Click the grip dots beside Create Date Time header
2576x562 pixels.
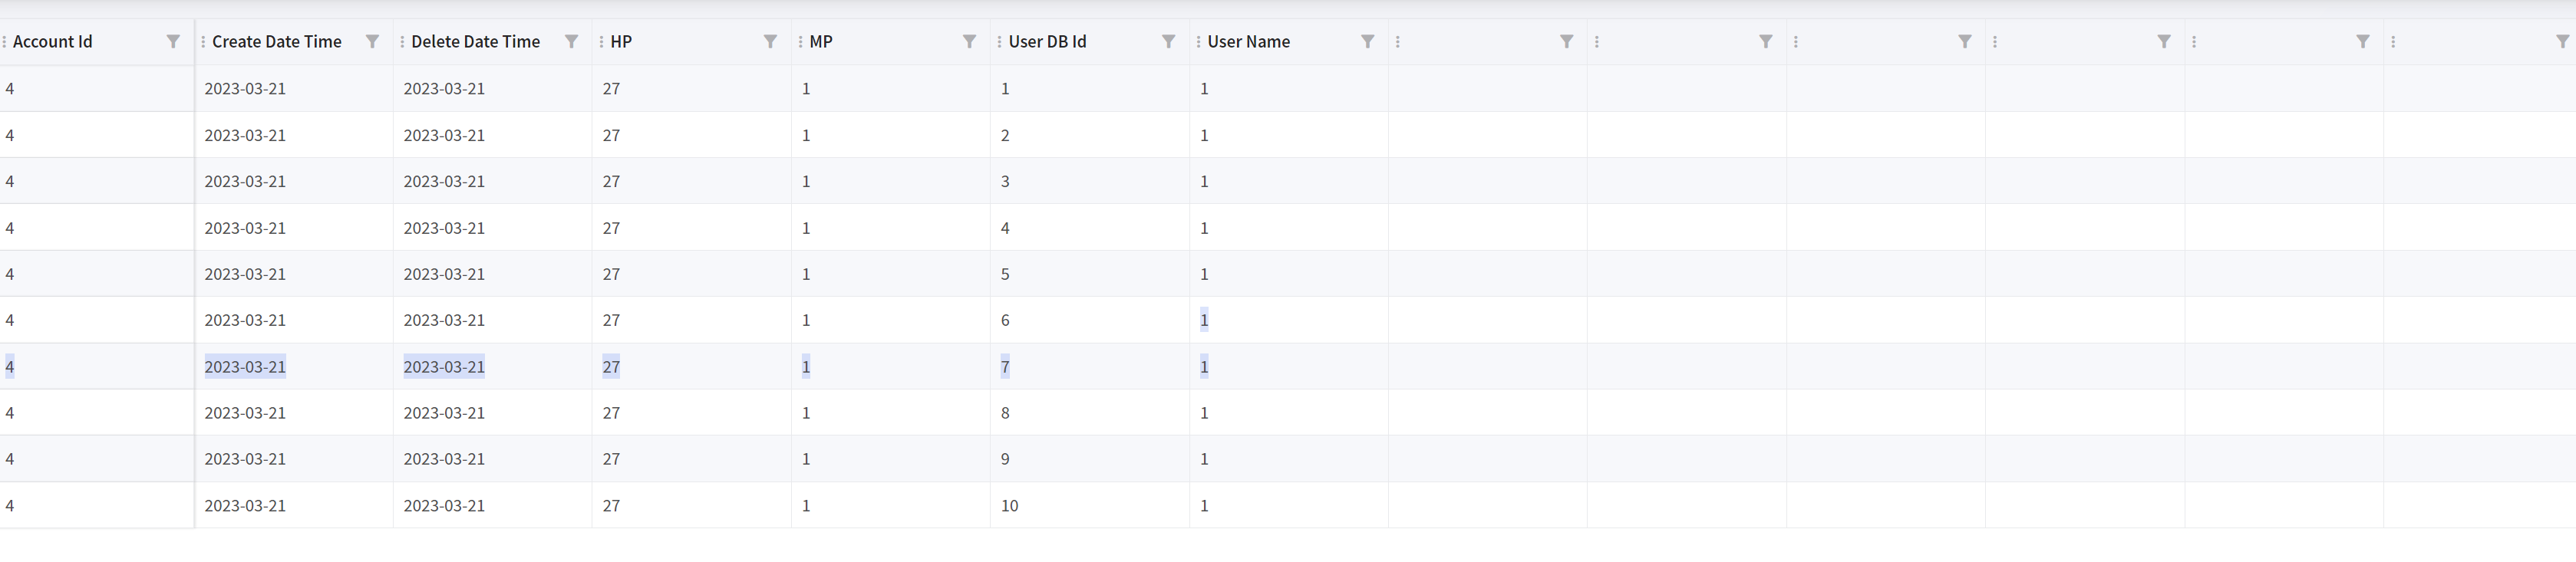(x=203, y=42)
